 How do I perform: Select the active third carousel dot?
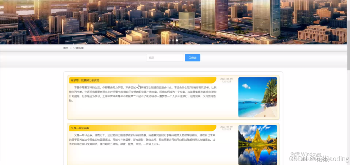coord(177,40)
